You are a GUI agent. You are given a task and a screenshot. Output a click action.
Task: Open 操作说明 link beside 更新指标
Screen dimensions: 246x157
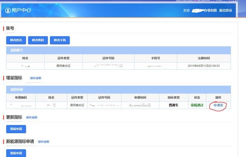pos(32,118)
